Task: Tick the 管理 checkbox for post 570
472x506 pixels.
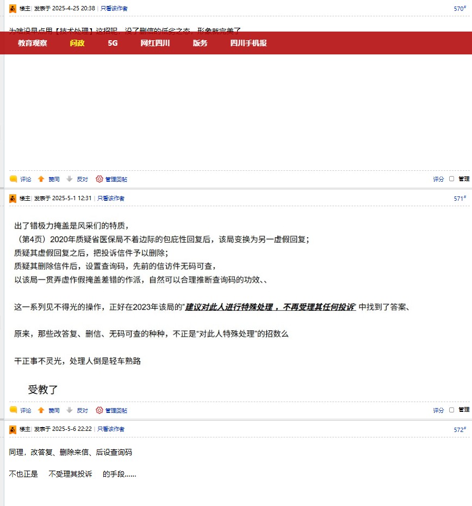Action: [452, 179]
